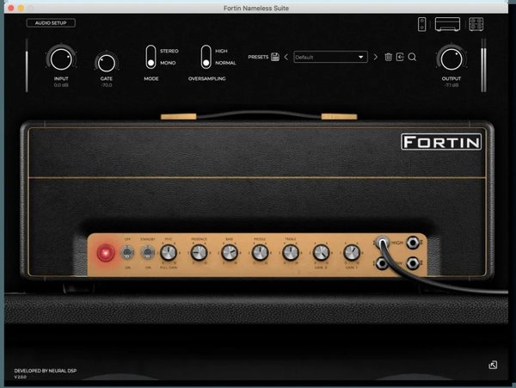The width and height of the screenshot is (516, 388).
Task: Search presets with the magnifier icon
Action: coord(412,58)
